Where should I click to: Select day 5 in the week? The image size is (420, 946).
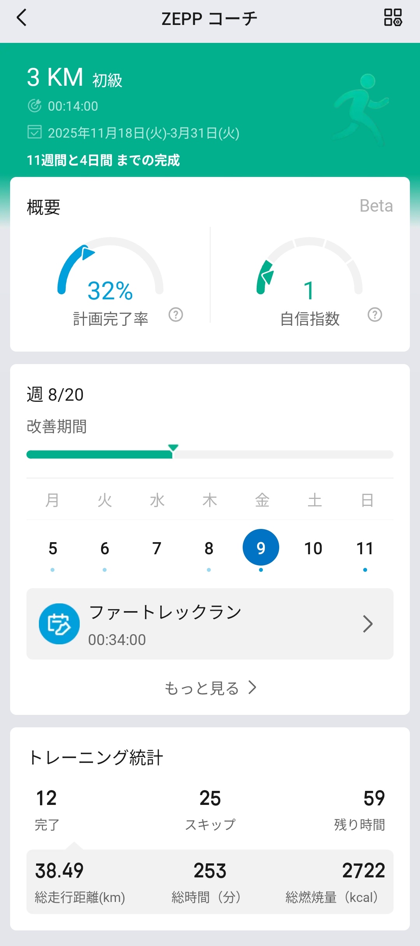(52, 548)
